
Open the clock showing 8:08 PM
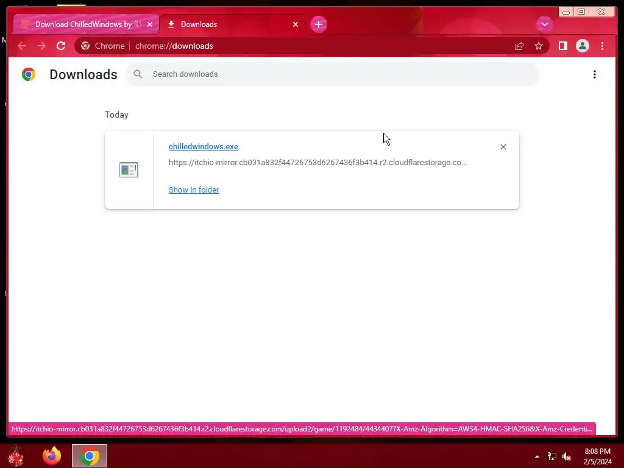pyautogui.click(x=597, y=456)
